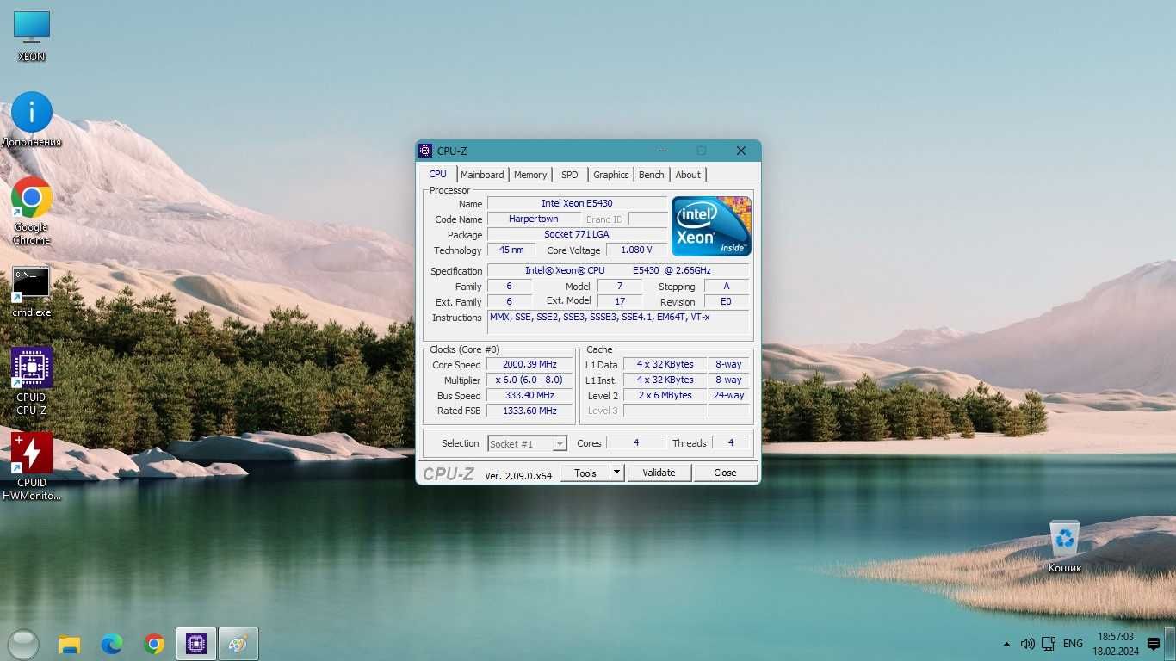Open the Дополнения info icon
The width and height of the screenshot is (1176, 661).
pos(32,120)
